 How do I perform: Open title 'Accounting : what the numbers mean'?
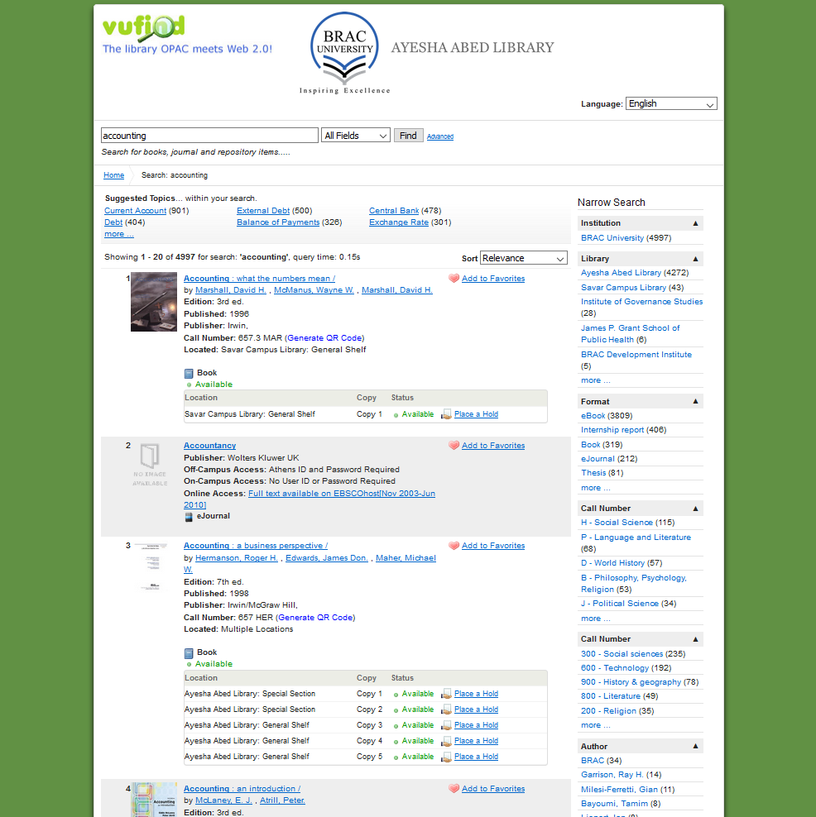tap(259, 278)
